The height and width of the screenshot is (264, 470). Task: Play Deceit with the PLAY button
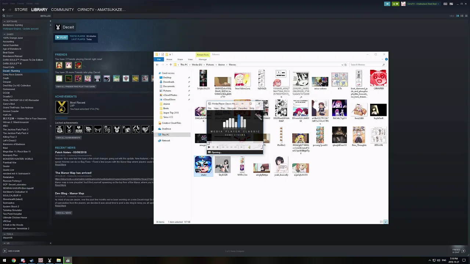pos(61,37)
